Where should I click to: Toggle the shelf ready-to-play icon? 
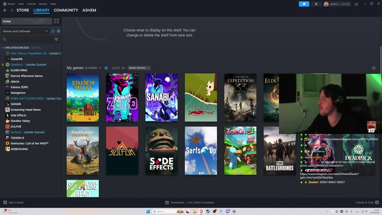point(106,68)
